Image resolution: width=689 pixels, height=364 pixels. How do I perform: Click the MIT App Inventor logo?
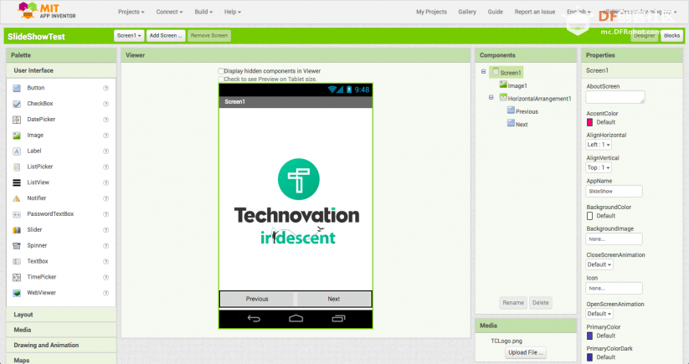(x=47, y=11)
